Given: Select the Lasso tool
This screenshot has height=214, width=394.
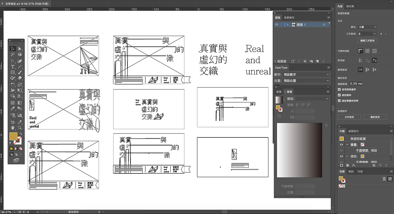Looking at the screenshot, I should pos(20,54).
